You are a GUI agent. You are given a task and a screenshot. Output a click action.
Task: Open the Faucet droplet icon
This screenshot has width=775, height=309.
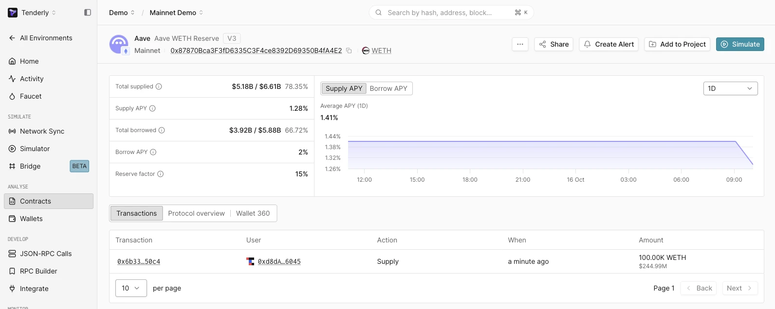pyautogui.click(x=12, y=96)
